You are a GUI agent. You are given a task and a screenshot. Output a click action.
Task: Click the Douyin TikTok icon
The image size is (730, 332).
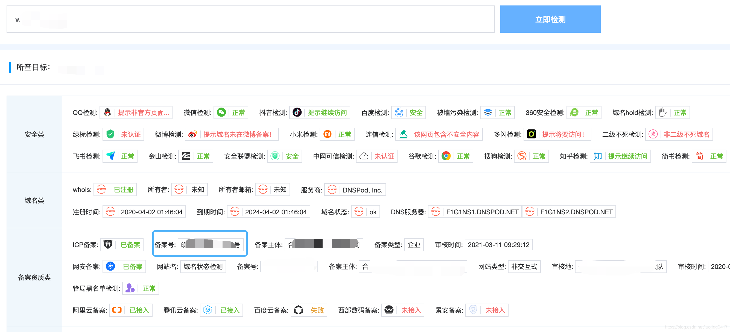[297, 112]
